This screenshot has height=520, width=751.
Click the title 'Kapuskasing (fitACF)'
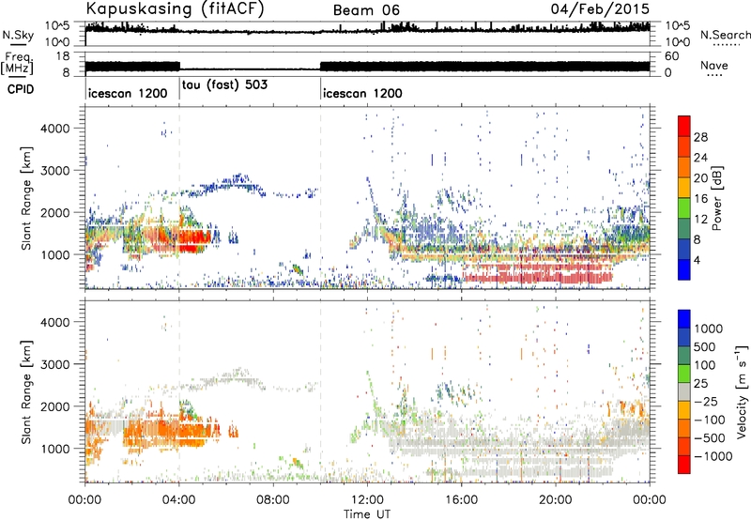[175, 8]
